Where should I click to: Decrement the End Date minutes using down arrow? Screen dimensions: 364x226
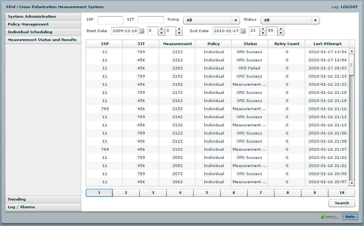click(281, 33)
